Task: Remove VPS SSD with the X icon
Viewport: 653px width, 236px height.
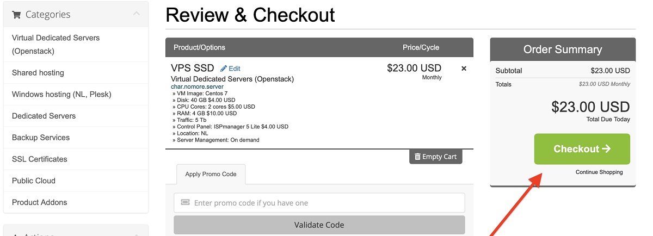Action: [464, 69]
